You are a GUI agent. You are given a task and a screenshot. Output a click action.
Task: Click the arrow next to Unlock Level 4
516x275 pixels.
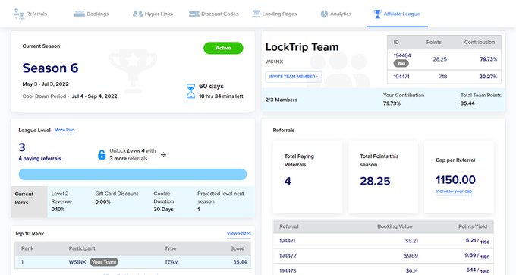pos(163,154)
